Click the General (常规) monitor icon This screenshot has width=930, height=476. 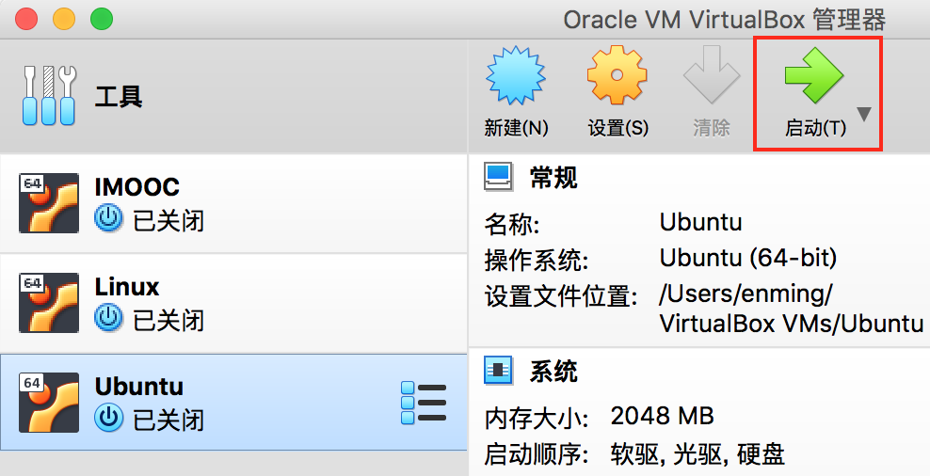pyautogui.click(x=498, y=177)
